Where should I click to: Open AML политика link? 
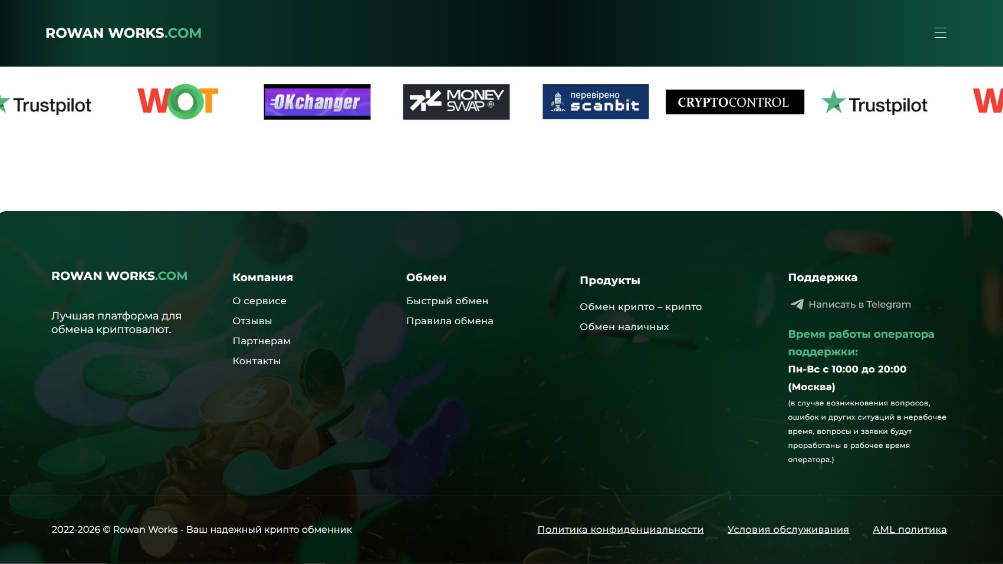coord(909,529)
